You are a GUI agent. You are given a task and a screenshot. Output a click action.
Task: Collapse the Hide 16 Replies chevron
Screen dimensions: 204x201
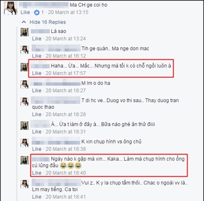24,22
